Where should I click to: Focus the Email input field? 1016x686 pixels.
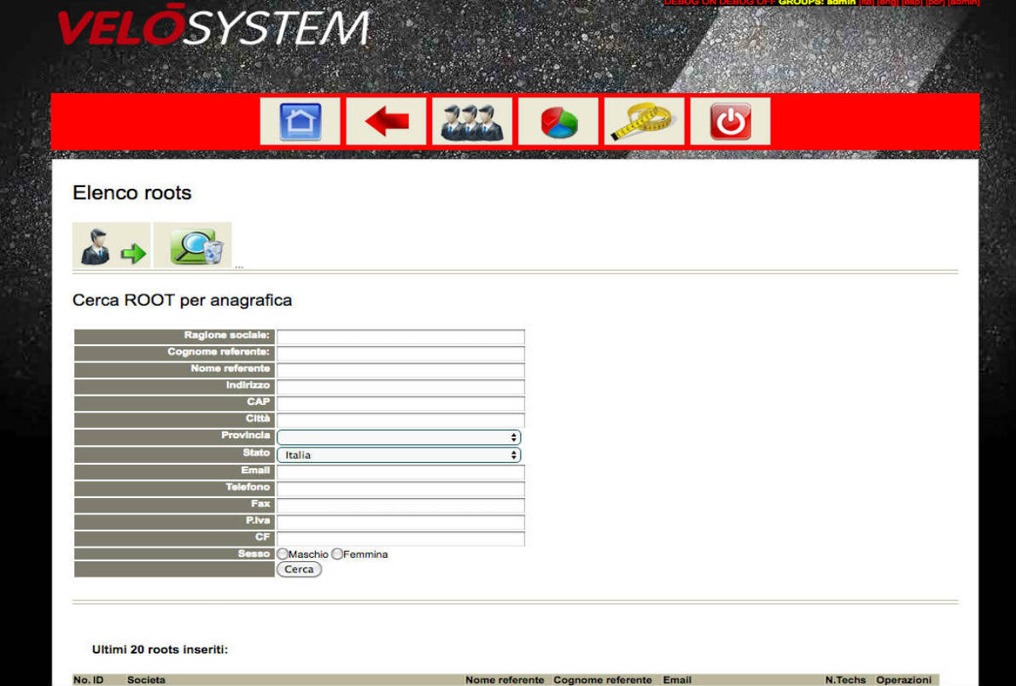400,472
